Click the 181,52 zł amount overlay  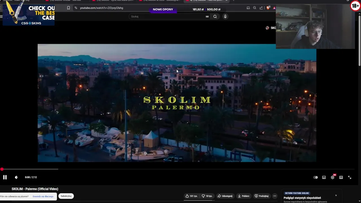coord(198,9)
